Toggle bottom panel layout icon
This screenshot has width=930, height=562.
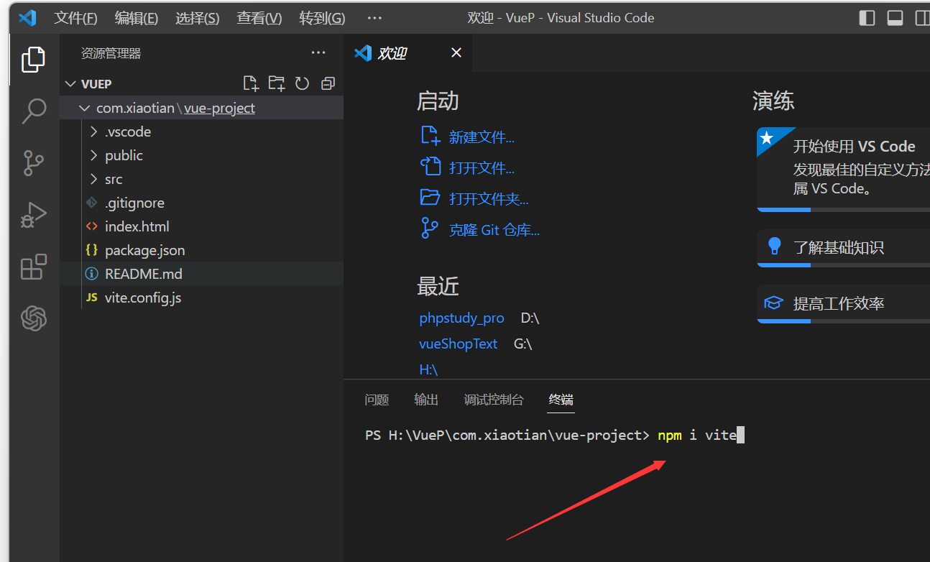click(x=895, y=18)
